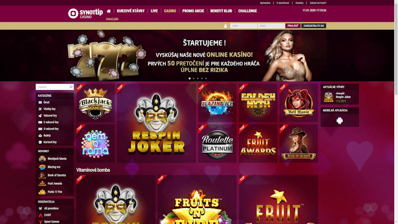Click the ZAREGISTRUJTE SA register button
The image size is (398, 224).
pos(313,26)
